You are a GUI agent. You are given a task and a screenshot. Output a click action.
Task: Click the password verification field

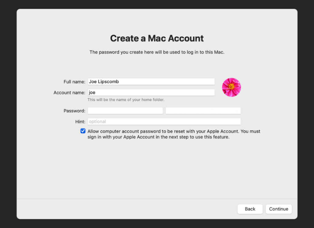(203, 110)
